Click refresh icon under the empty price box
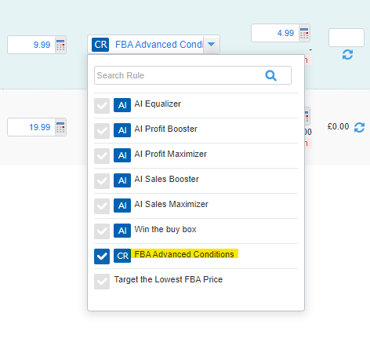Image resolution: width=370 pixels, height=342 pixels. 347,55
